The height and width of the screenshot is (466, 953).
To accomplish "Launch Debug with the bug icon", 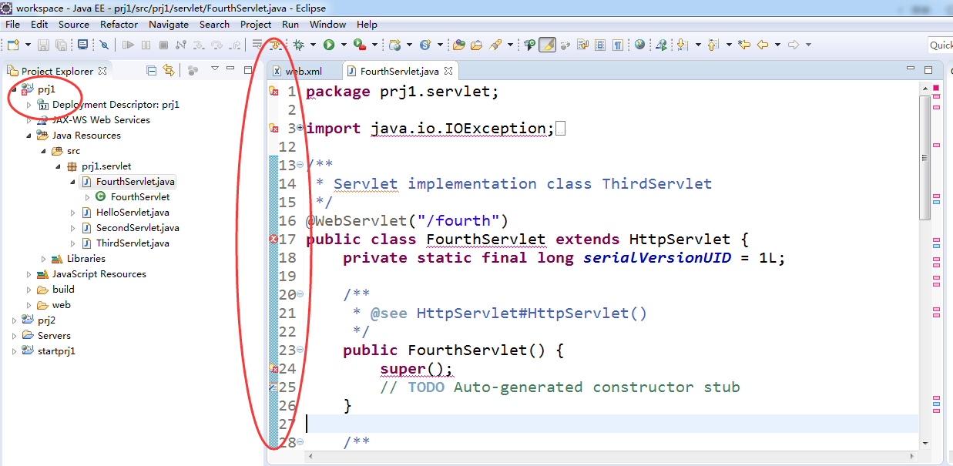I will click(297, 45).
